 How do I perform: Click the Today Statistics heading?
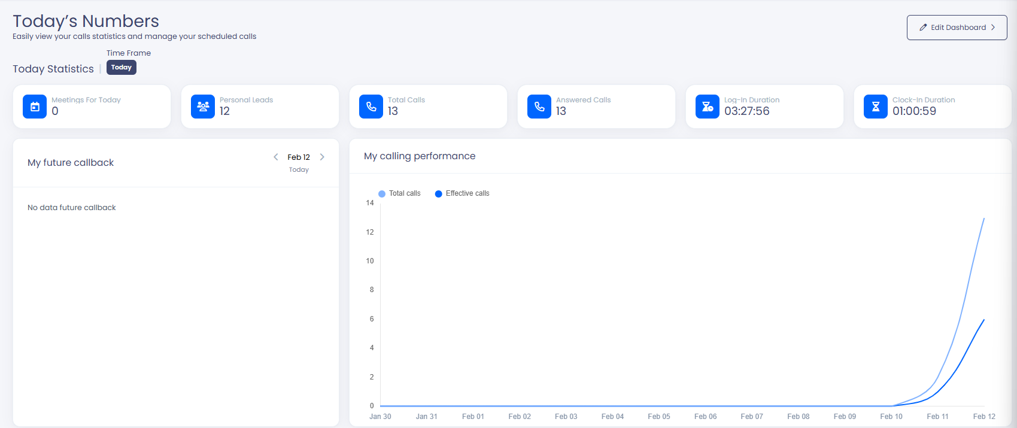(53, 69)
